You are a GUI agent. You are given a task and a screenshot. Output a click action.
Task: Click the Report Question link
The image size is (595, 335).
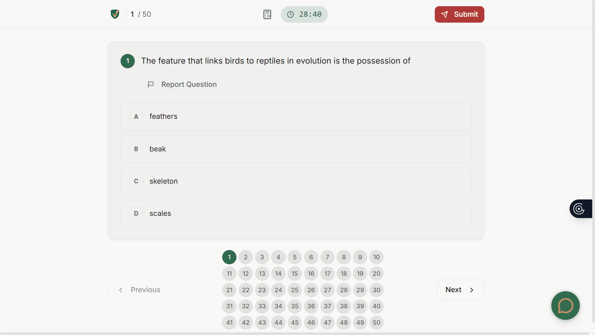(x=189, y=85)
